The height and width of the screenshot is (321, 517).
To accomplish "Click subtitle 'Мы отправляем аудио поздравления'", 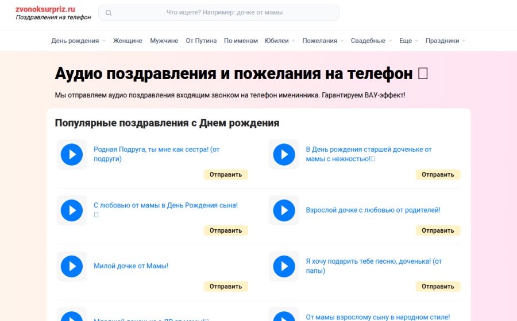I will pyautogui.click(x=230, y=95).
